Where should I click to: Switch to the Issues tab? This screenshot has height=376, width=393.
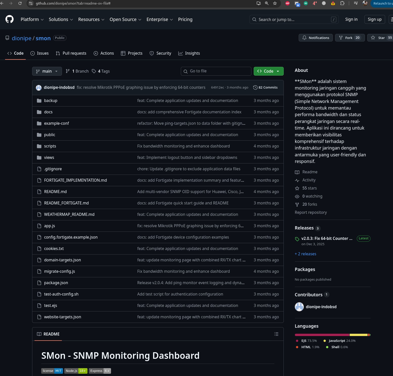tap(40, 53)
